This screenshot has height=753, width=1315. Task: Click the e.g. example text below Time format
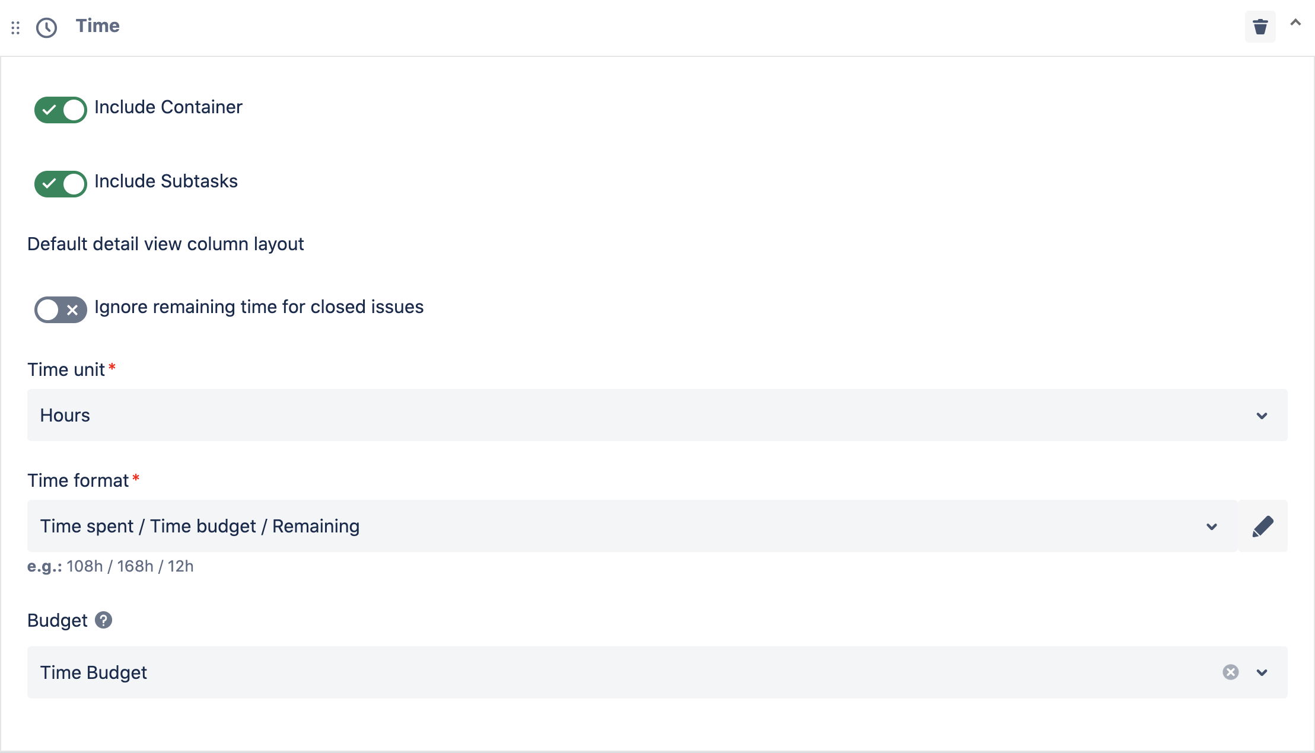pyautogui.click(x=110, y=566)
